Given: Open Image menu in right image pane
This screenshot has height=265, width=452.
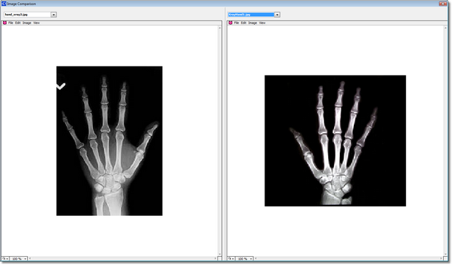Looking at the screenshot, I should (x=253, y=23).
